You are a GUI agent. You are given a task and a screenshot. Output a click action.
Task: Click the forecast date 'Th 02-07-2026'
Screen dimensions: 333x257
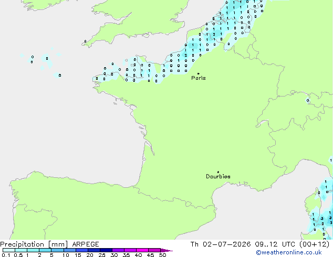(221, 244)
